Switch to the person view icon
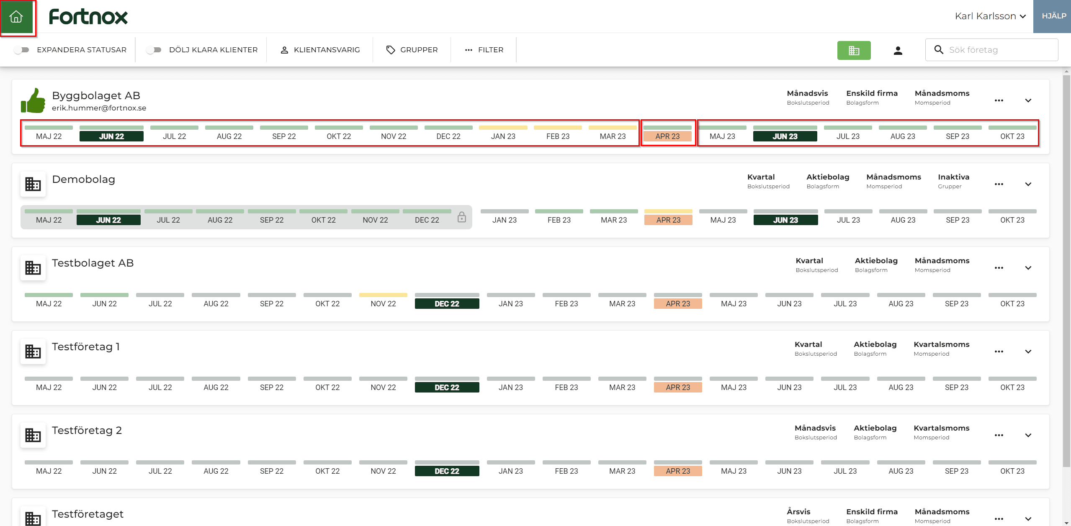Viewport: 1071px width, 526px height. point(898,50)
